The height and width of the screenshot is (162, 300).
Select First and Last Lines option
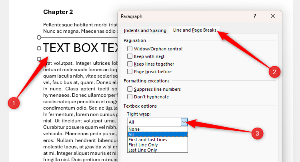(148, 140)
